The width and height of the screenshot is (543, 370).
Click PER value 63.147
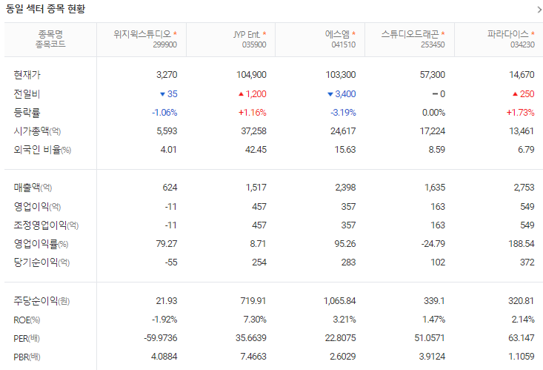coord(522,338)
